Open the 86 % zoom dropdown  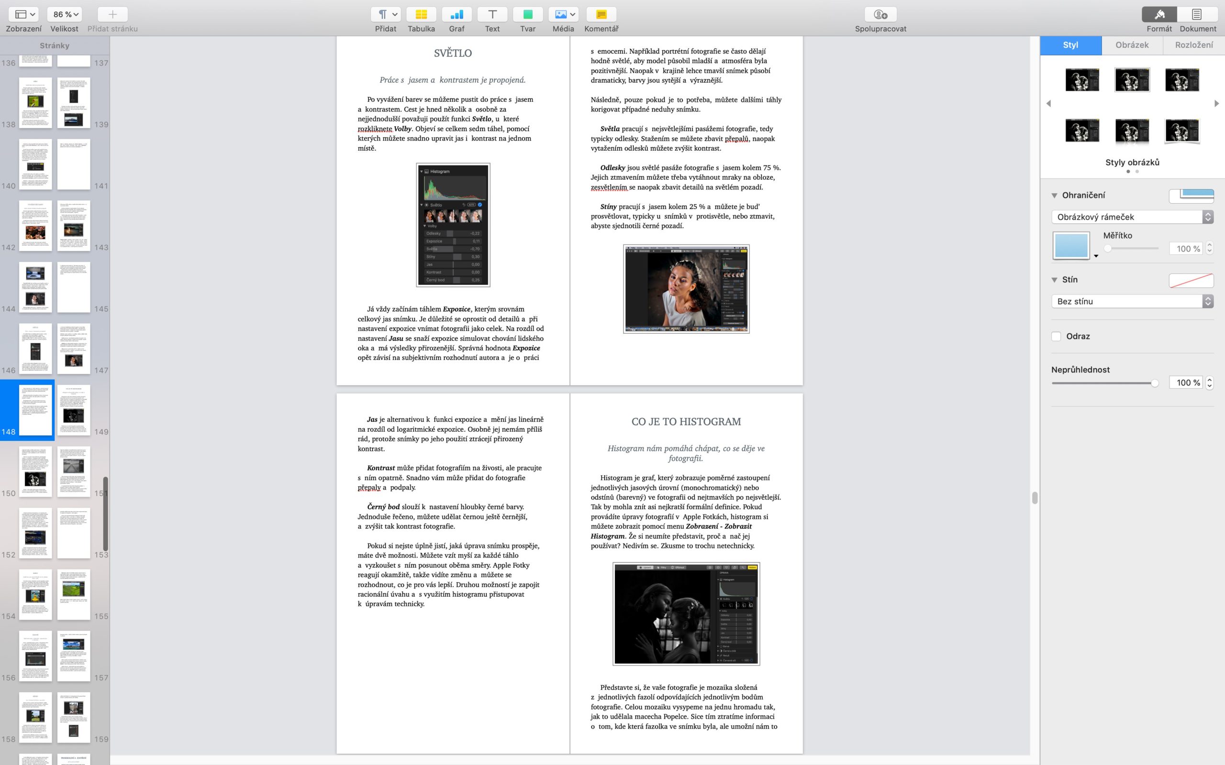point(65,15)
